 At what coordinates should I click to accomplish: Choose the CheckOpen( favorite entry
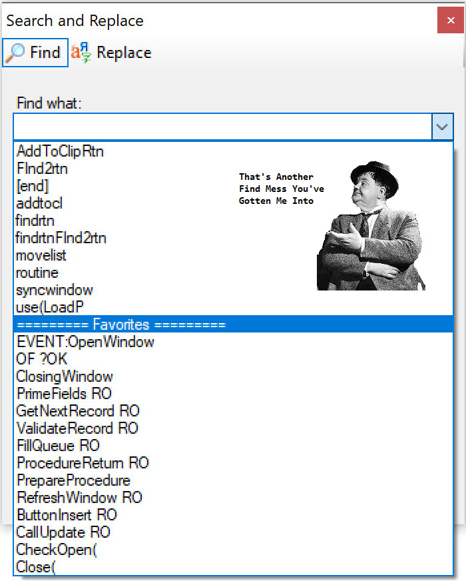click(57, 550)
